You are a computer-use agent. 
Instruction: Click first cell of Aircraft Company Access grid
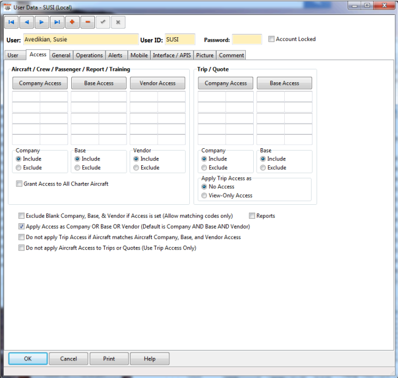pos(26,97)
